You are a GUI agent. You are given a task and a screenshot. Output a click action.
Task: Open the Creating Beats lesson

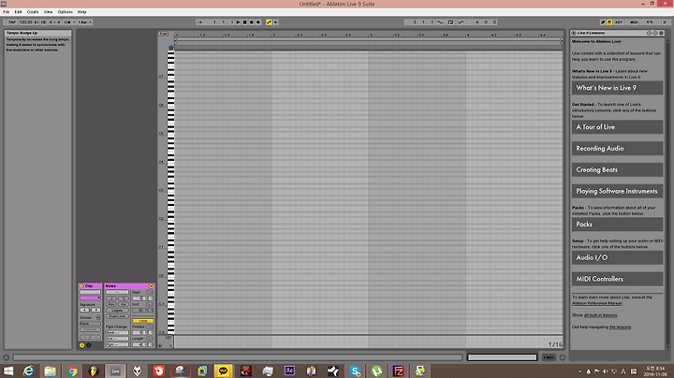(617, 169)
